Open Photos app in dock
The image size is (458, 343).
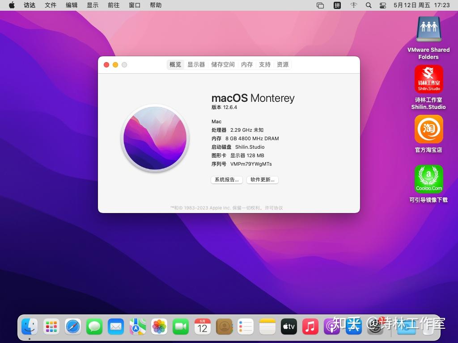coord(159,326)
